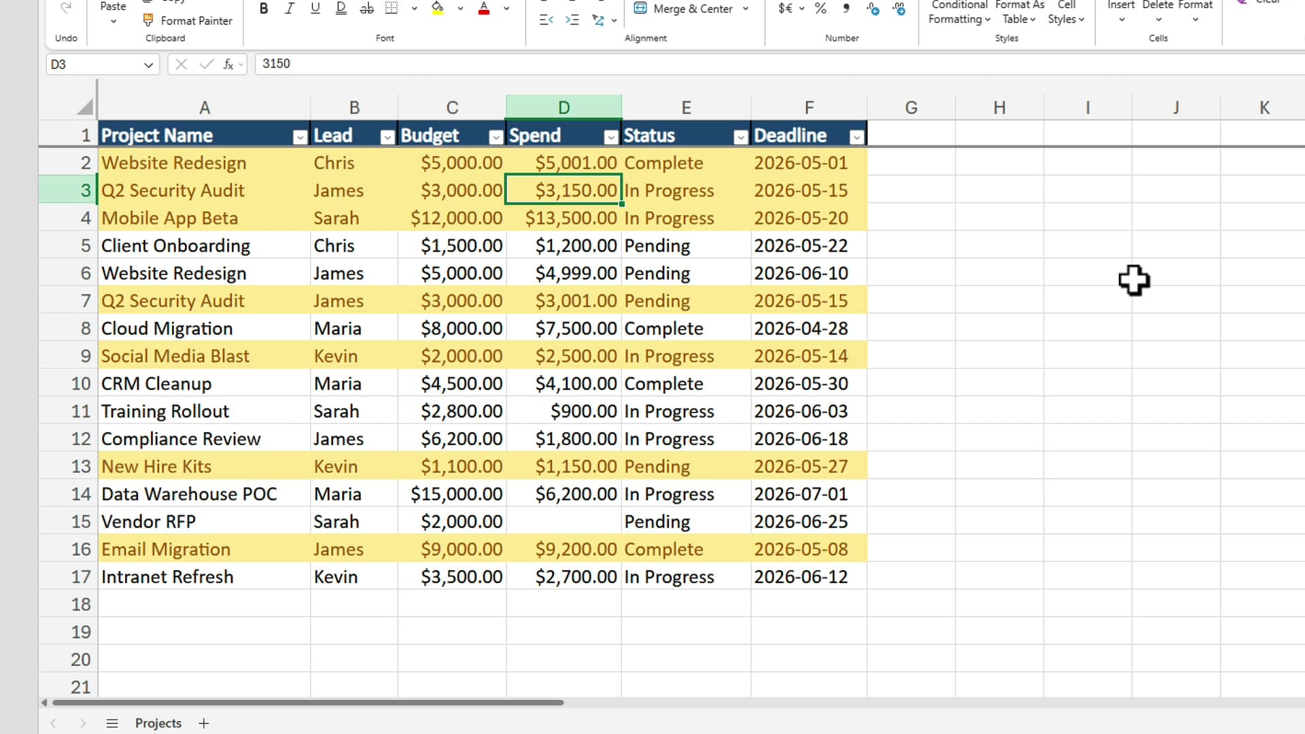Expand the Name Box dropdown
This screenshot has height=734, width=1305.
click(x=148, y=65)
